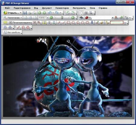Image resolution: width=136 pixels, height=125 pixels.
Task: Click the Fit Width icon
Action: 35,18
